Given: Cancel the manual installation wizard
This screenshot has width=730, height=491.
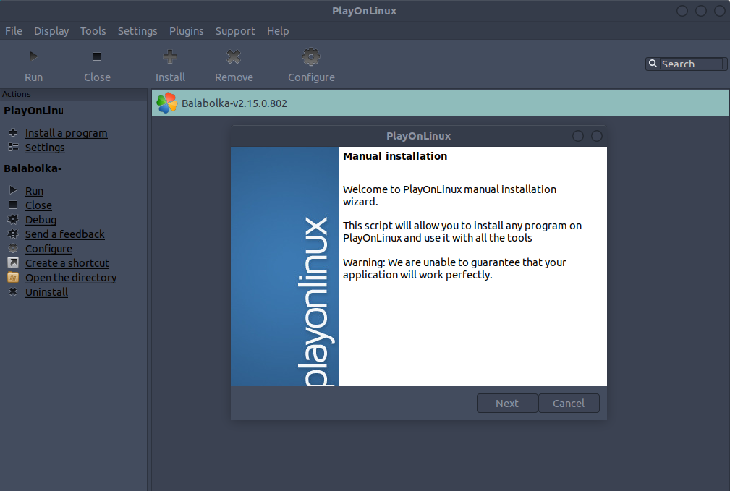Looking at the screenshot, I should (569, 403).
